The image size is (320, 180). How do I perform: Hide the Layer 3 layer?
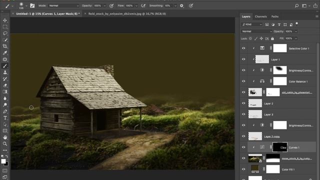tap(243, 114)
